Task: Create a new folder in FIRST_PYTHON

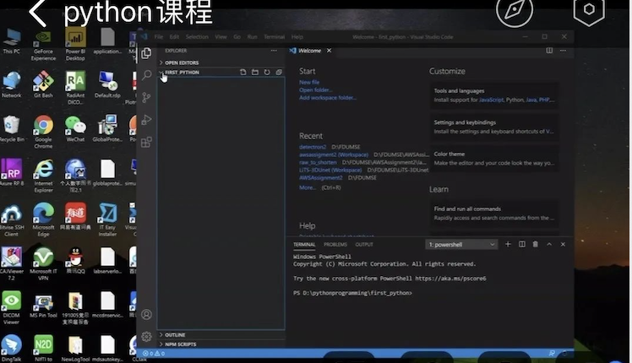Action: (255, 72)
